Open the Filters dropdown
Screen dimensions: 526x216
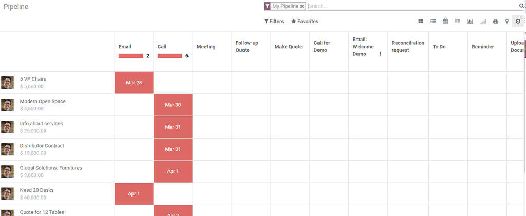[x=274, y=22]
